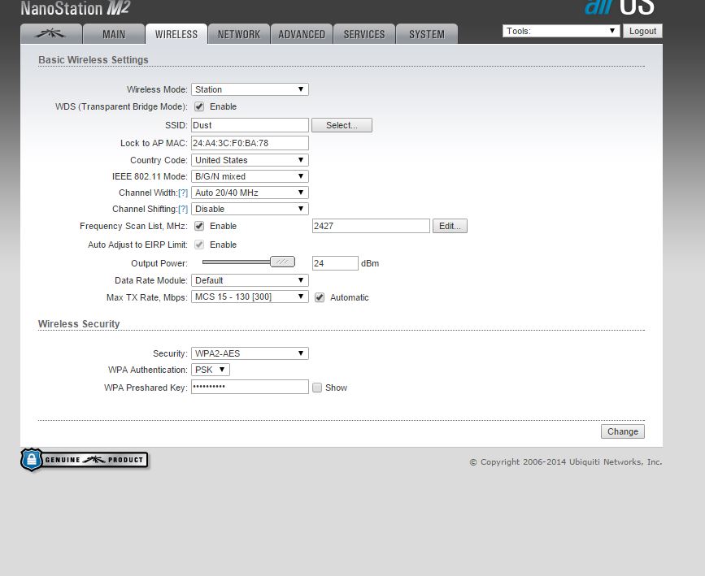705x576 pixels.
Task: Toggle WDS Transparent Bridge Mode checkbox
Action: click(x=199, y=106)
